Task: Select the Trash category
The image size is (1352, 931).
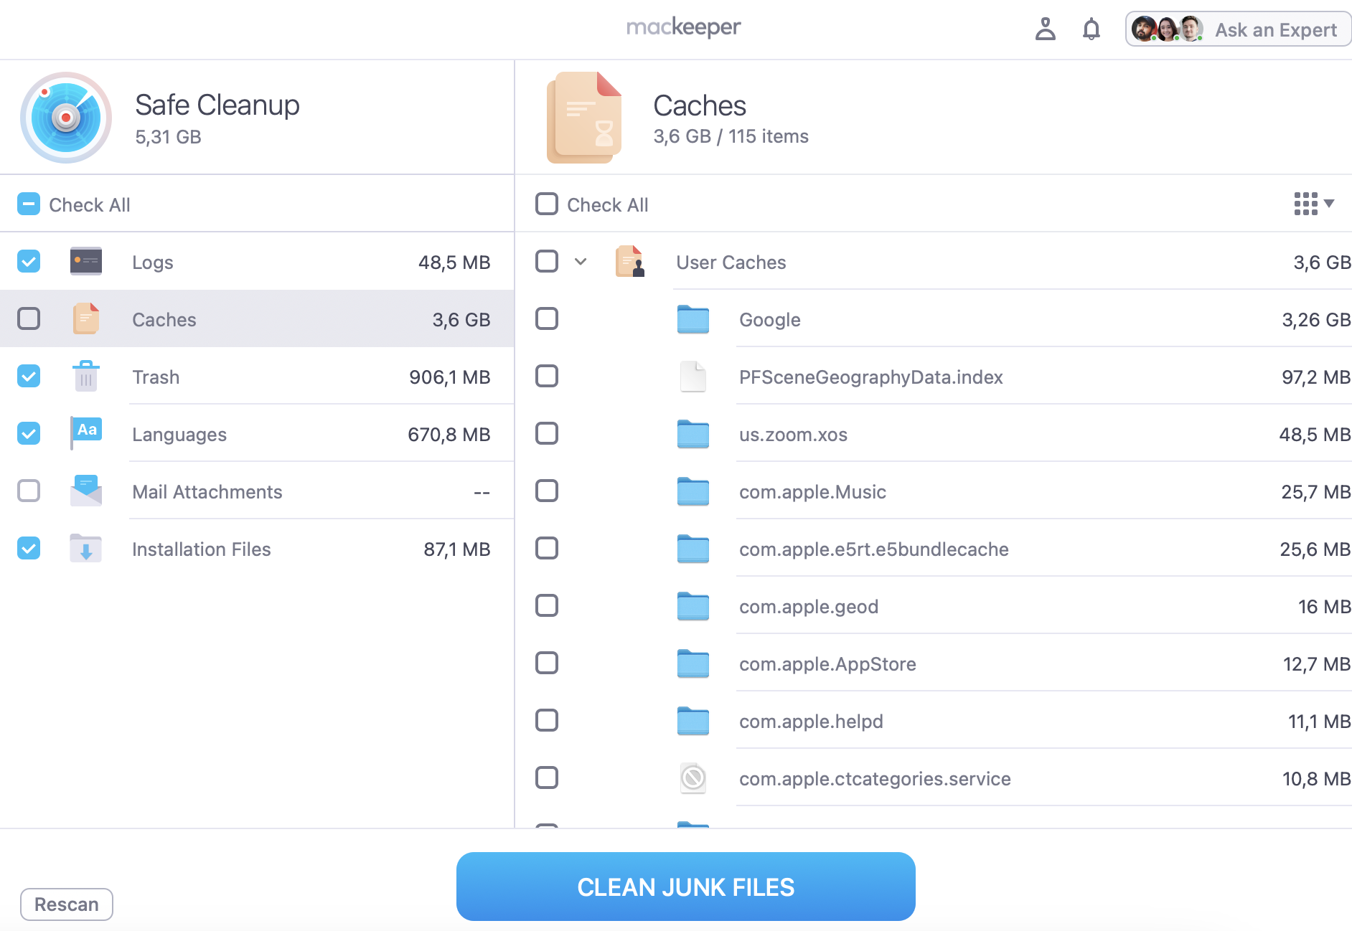Action: point(215,377)
